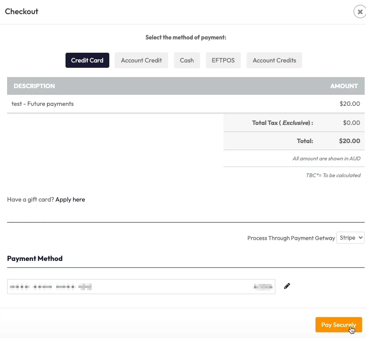Click the TBC To be calculated note
The image size is (366, 338).
point(333,175)
